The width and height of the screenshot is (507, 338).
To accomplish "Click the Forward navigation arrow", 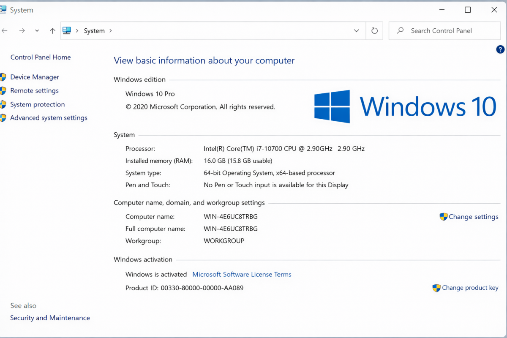I will pos(22,30).
